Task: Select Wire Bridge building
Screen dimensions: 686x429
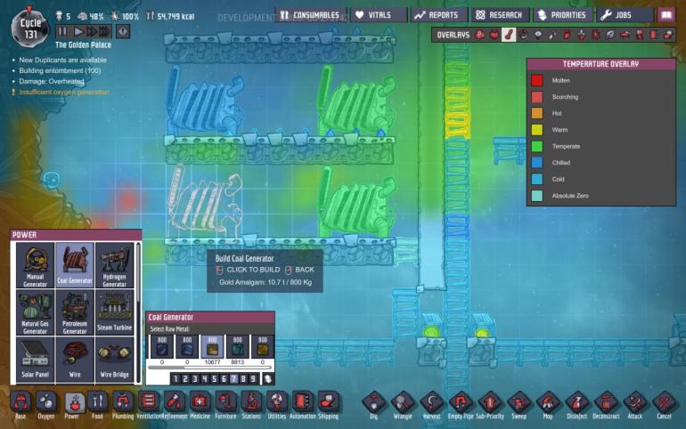Action: point(114,360)
